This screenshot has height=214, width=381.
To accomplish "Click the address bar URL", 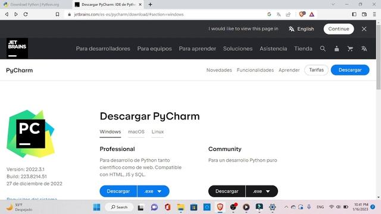I will (129, 14).
